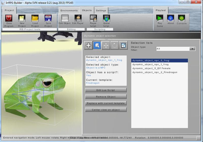
Task: Open the Player Script editor
Action: coord(93,18)
